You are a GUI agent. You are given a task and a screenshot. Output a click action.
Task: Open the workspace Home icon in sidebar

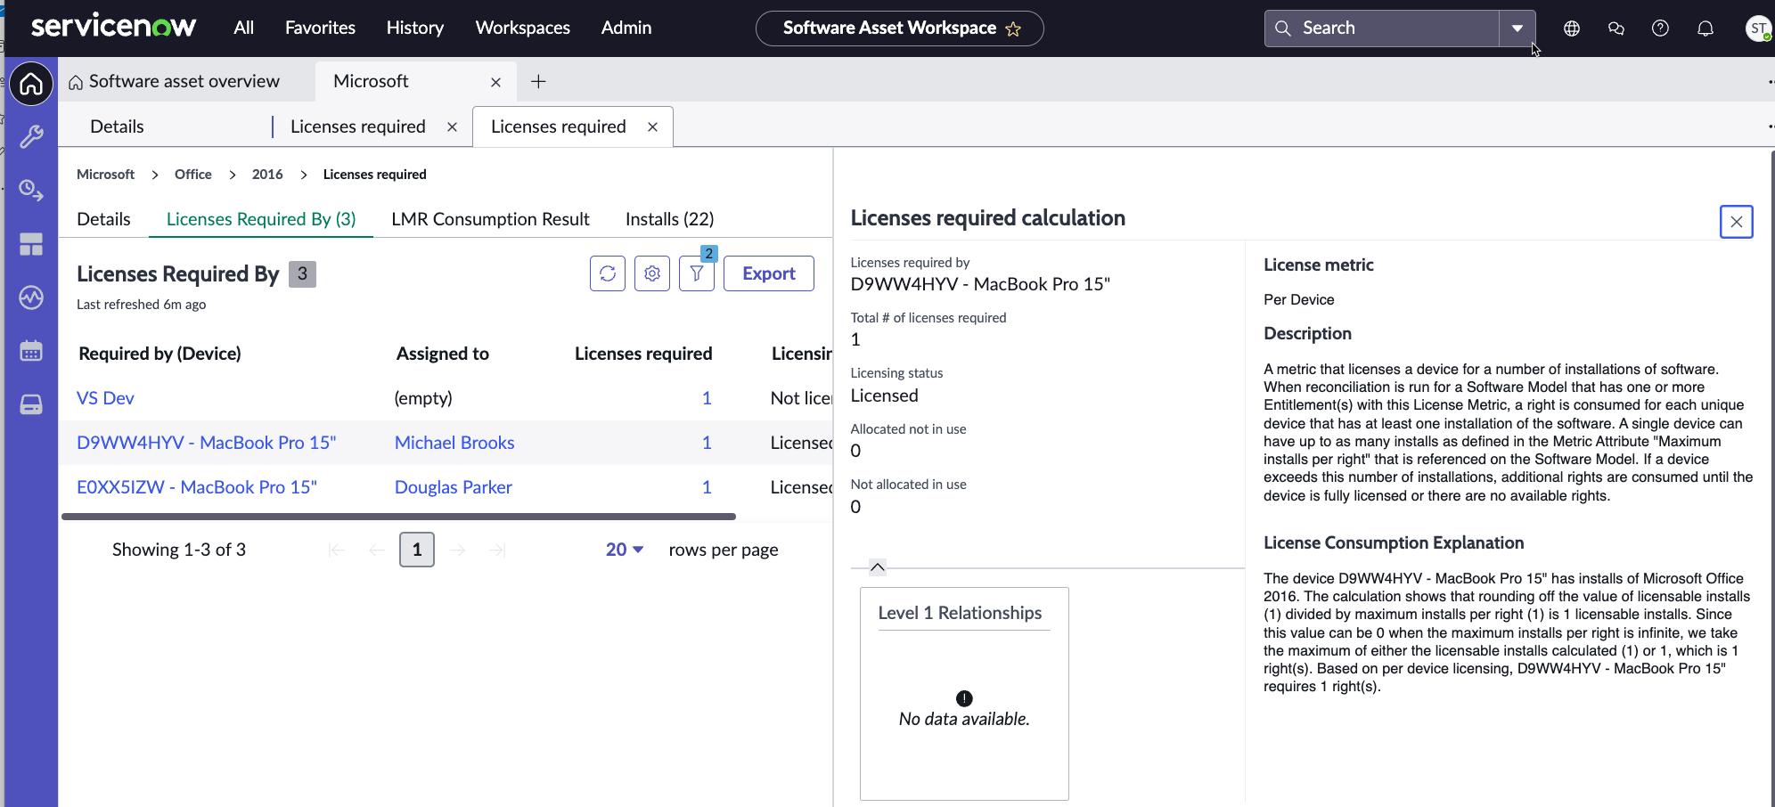31,85
